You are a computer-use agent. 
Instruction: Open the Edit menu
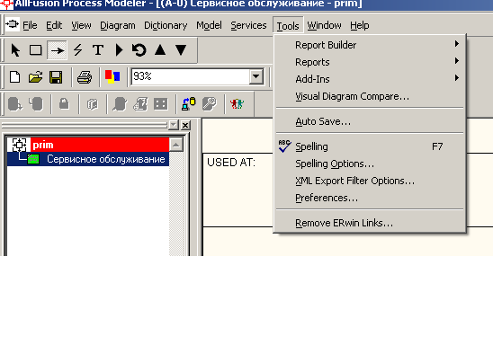(x=54, y=25)
